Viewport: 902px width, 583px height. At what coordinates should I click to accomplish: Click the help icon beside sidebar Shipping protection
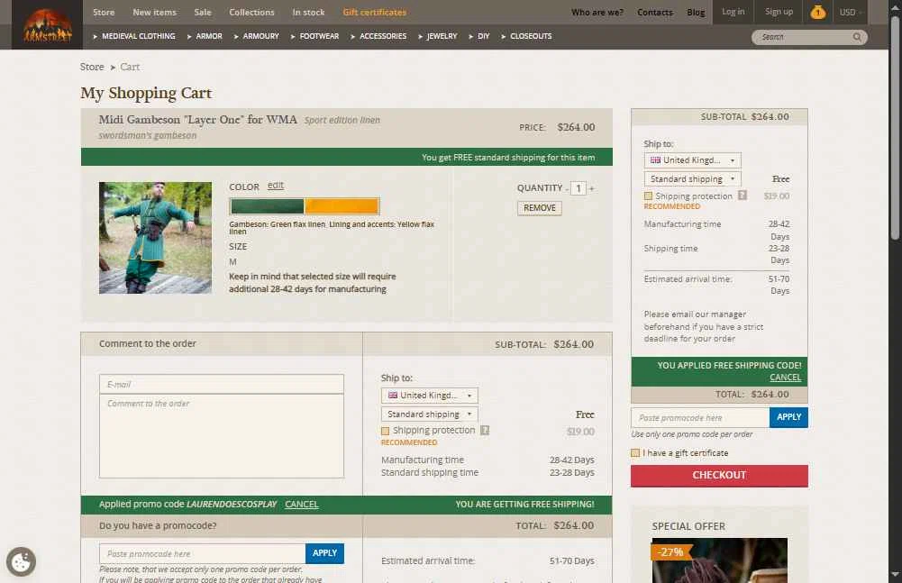click(x=743, y=196)
